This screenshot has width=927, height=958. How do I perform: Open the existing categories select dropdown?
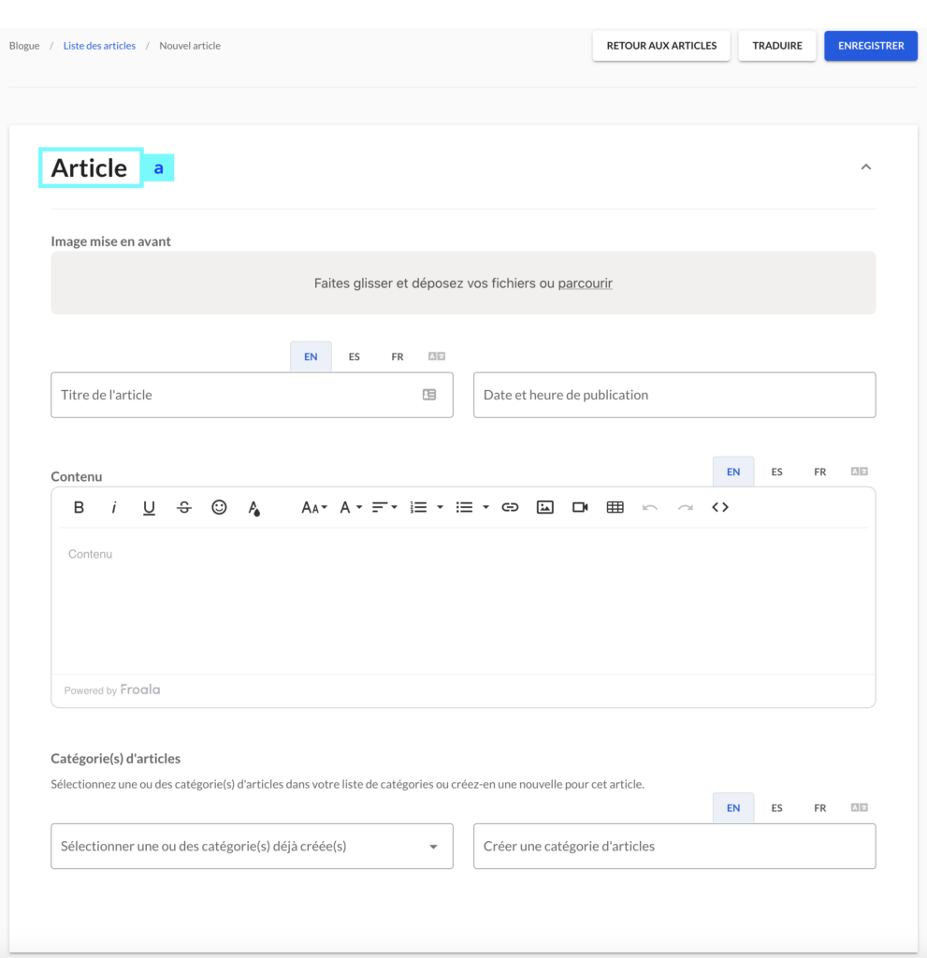pyautogui.click(x=252, y=846)
